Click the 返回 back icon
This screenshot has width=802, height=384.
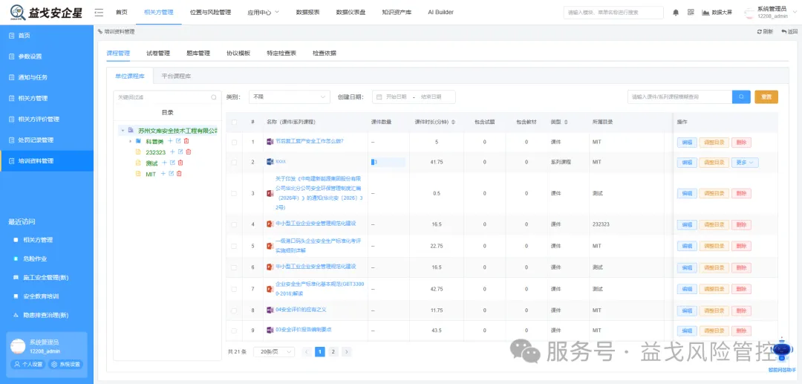[x=789, y=32]
